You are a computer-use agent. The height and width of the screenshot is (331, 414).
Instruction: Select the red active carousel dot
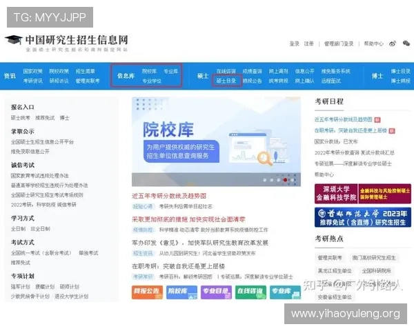285,180
